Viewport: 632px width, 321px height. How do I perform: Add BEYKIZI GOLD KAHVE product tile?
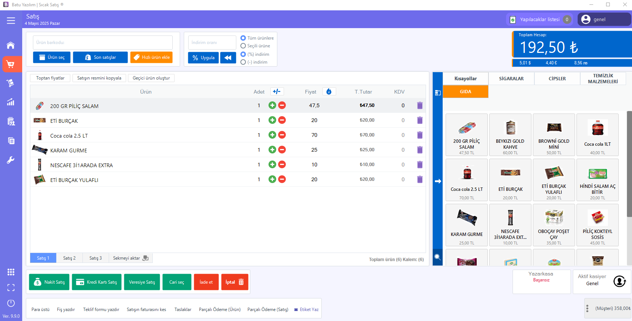510,135
